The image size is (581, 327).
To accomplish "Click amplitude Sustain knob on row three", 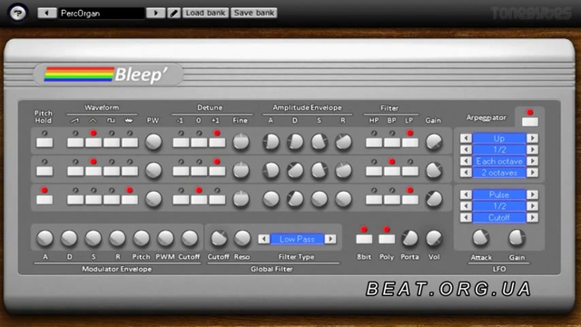I will 320,199.
